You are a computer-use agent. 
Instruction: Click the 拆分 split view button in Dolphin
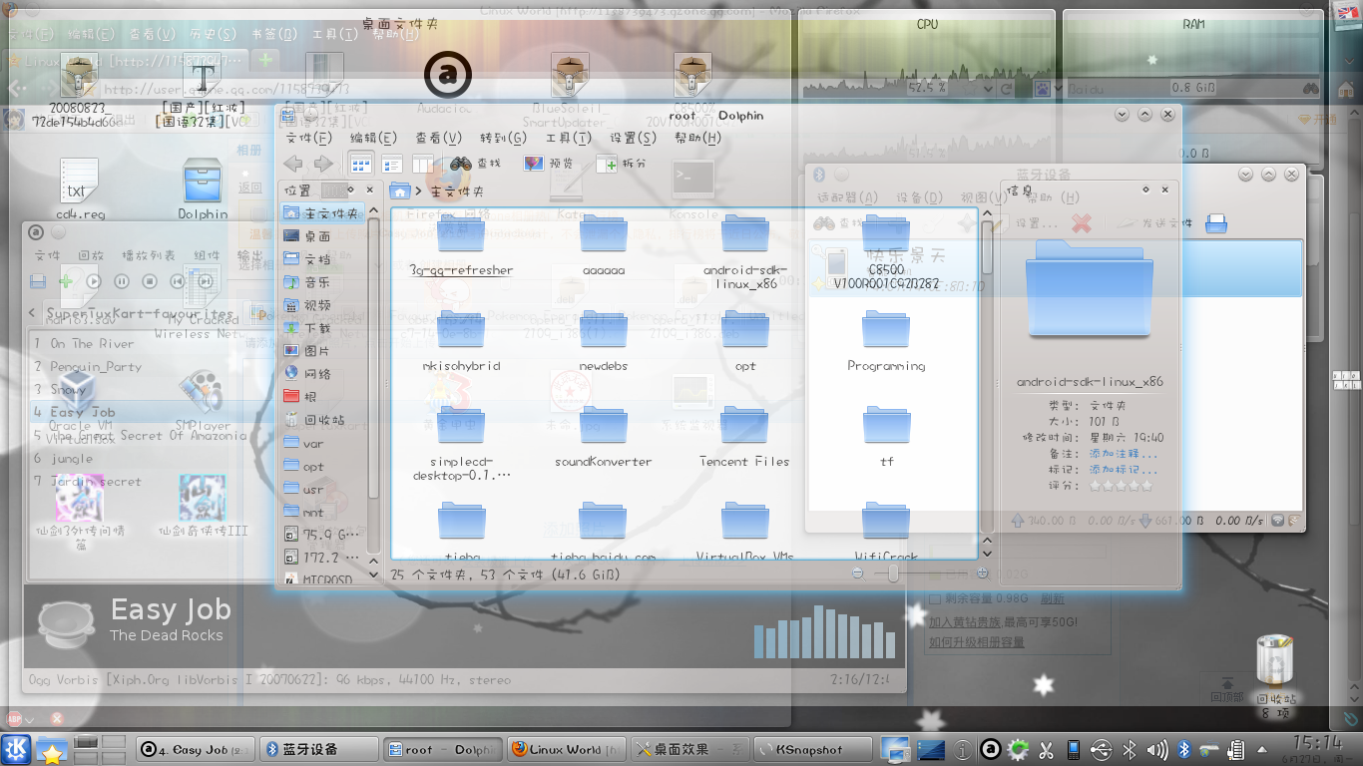click(622, 164)
